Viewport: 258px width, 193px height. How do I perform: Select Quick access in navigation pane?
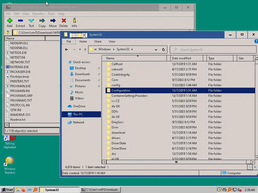pos(81,62)
